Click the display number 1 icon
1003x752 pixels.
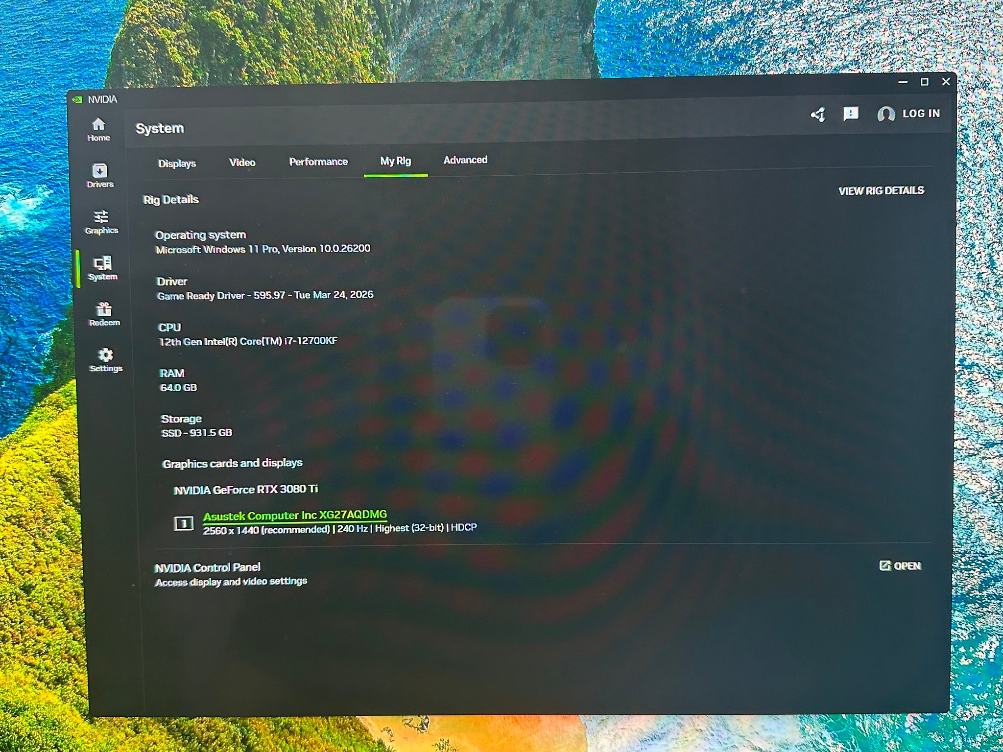184,523
